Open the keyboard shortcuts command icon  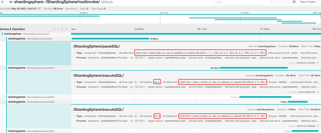tap(294, 2)
